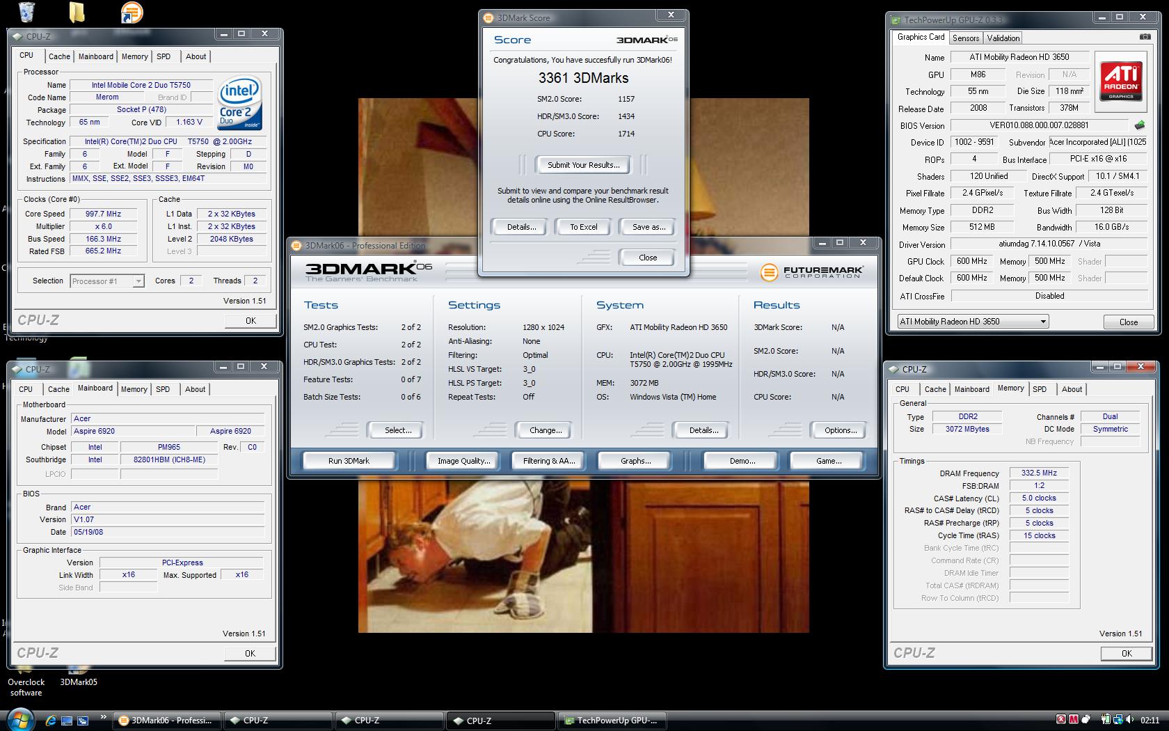
Task: Click the volume speaker tray icon
Action: pyautogui.click(x=1131, y=720)
